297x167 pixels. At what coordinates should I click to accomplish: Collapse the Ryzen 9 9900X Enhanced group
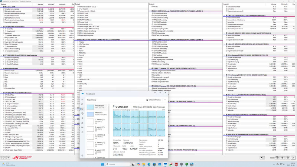(x=1, y=93)
